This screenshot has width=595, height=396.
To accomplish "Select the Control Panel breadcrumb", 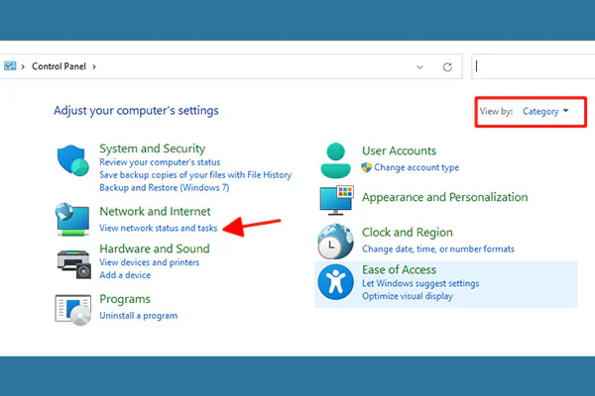I will [x=59, y=66].
